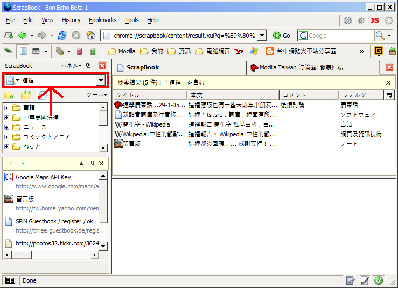Open the パネル dropdown in sidebar header

(x=71, y=66)
